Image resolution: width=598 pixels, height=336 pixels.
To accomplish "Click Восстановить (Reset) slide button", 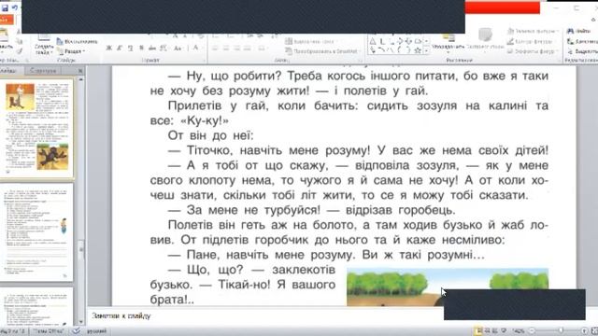I will pos(78,41).
